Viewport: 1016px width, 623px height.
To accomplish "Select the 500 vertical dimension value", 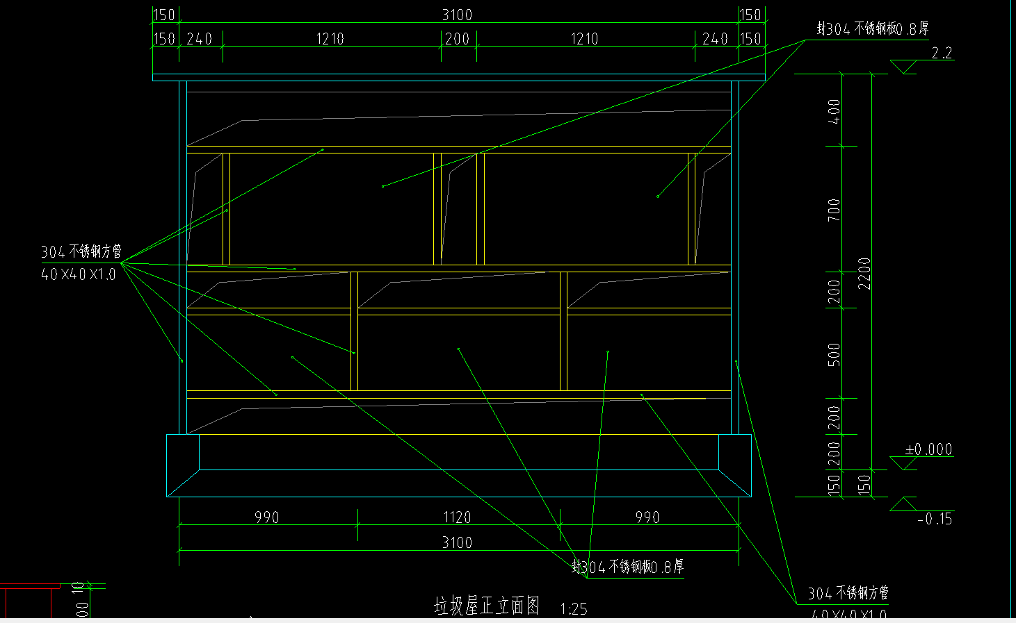I will coord(834,354).
